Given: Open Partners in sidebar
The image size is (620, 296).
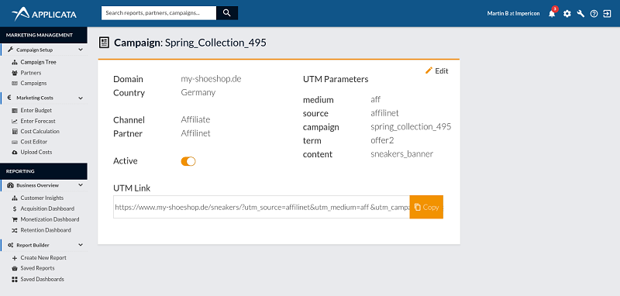Looking at the screenshot, I should [31, 73].
